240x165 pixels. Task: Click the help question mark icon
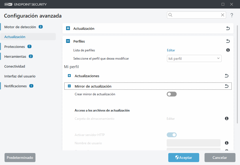point(232,15)
